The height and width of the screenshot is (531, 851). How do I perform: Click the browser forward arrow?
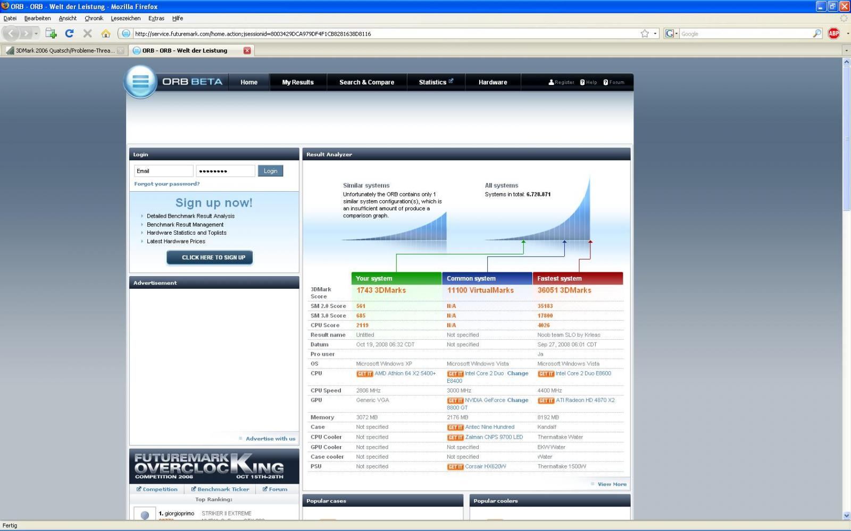coord(26,33)
